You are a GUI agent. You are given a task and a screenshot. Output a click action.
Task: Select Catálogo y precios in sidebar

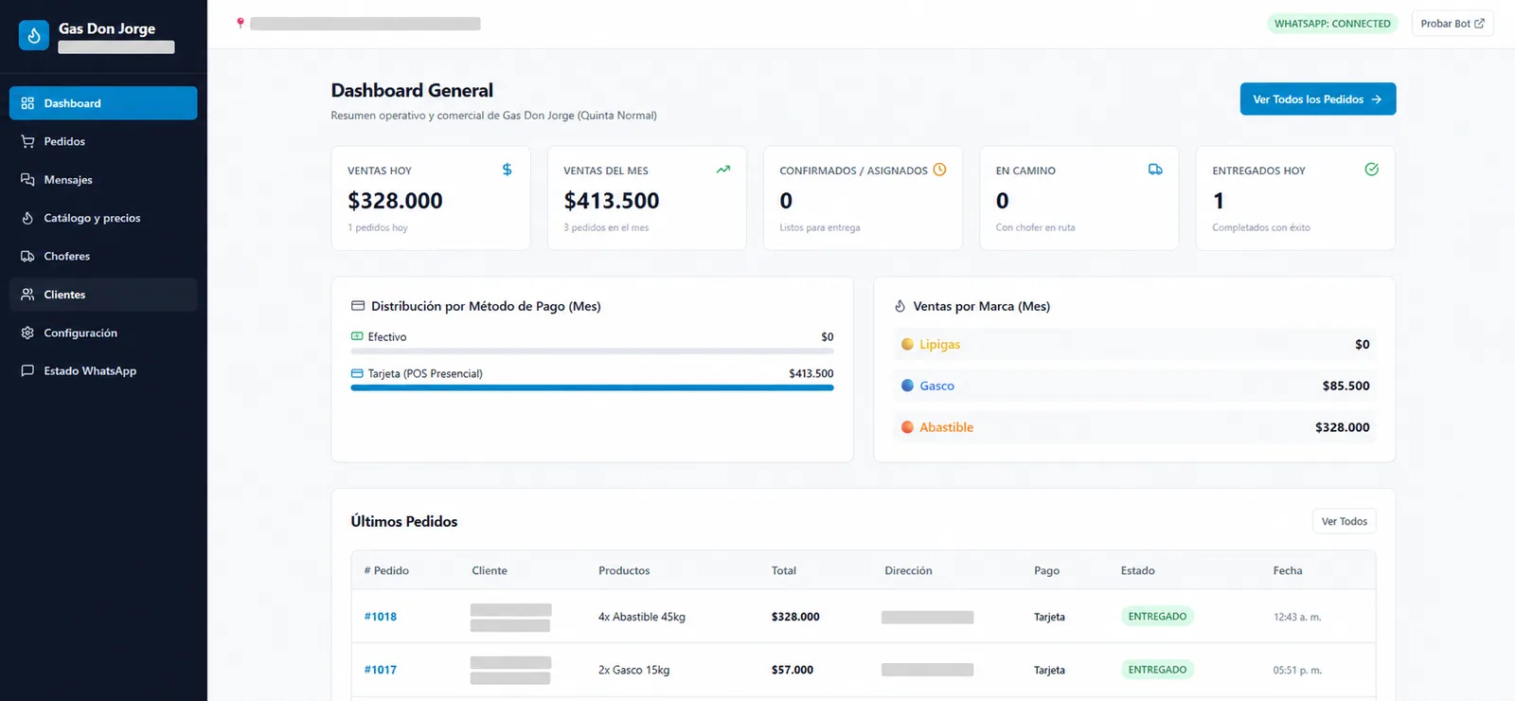103,218
